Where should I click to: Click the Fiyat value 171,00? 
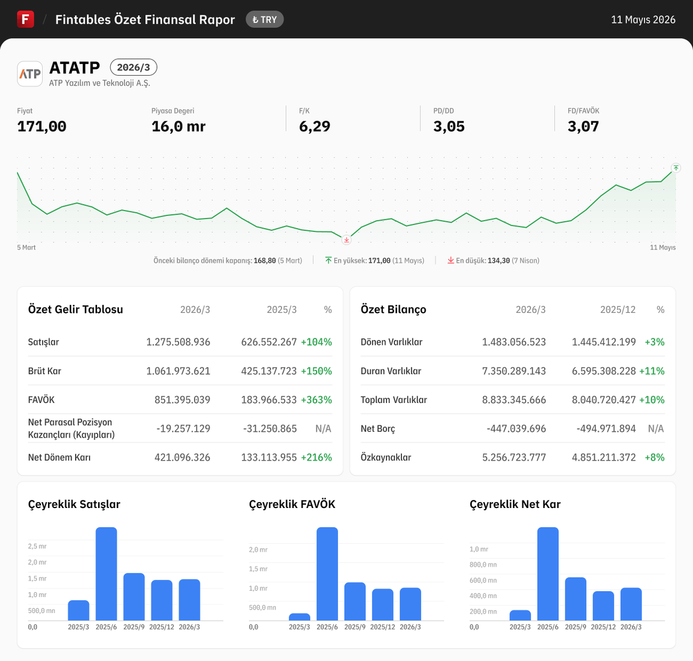42,126
